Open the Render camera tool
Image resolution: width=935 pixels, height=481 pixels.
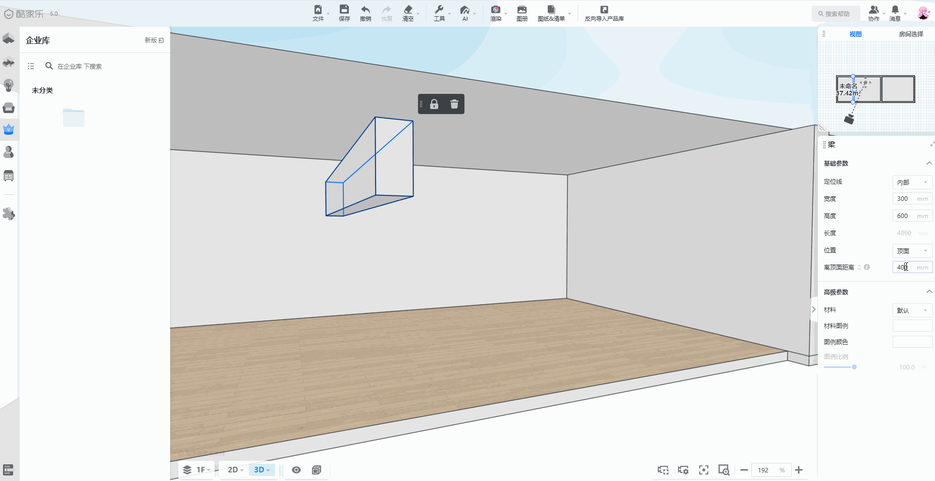(496, 13)
